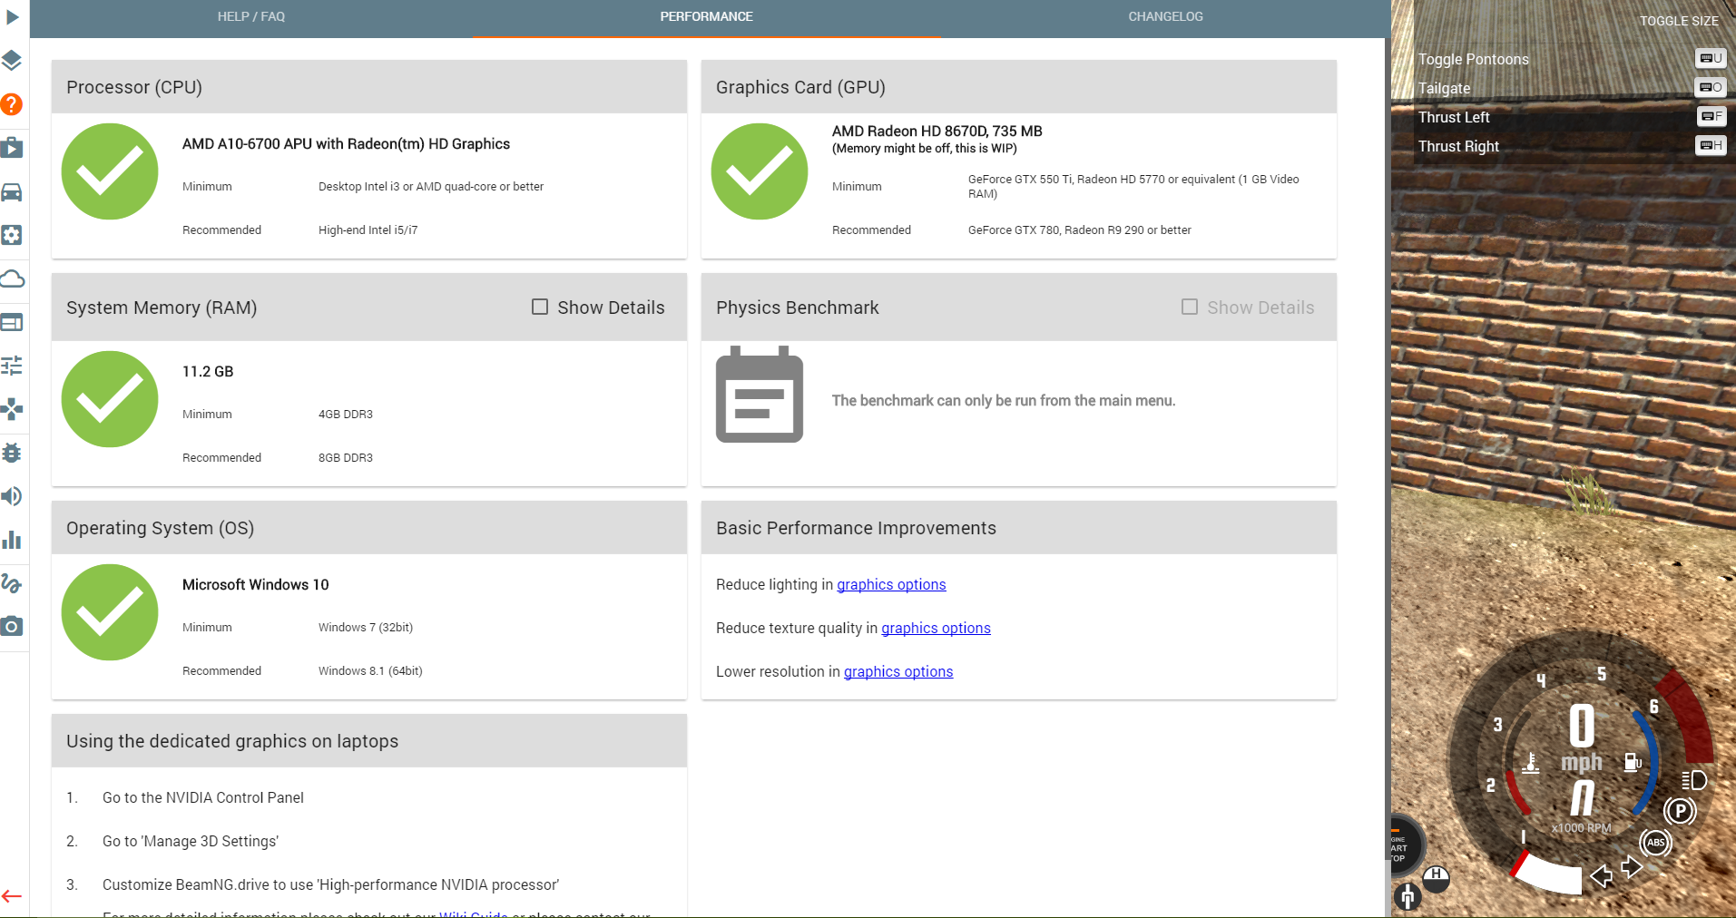The image size is (1736, 918).
Task: Click the tachometer speed readout '0 mph'
Action: point(1582,739)
